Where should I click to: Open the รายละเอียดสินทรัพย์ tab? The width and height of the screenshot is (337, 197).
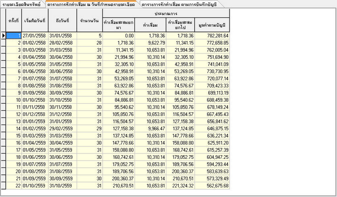click(x=22, y=4)
